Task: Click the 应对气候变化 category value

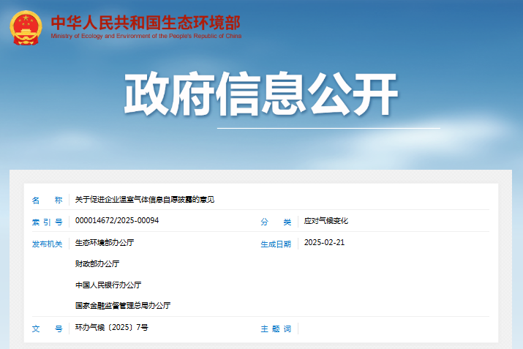Action: click(326, 221)
